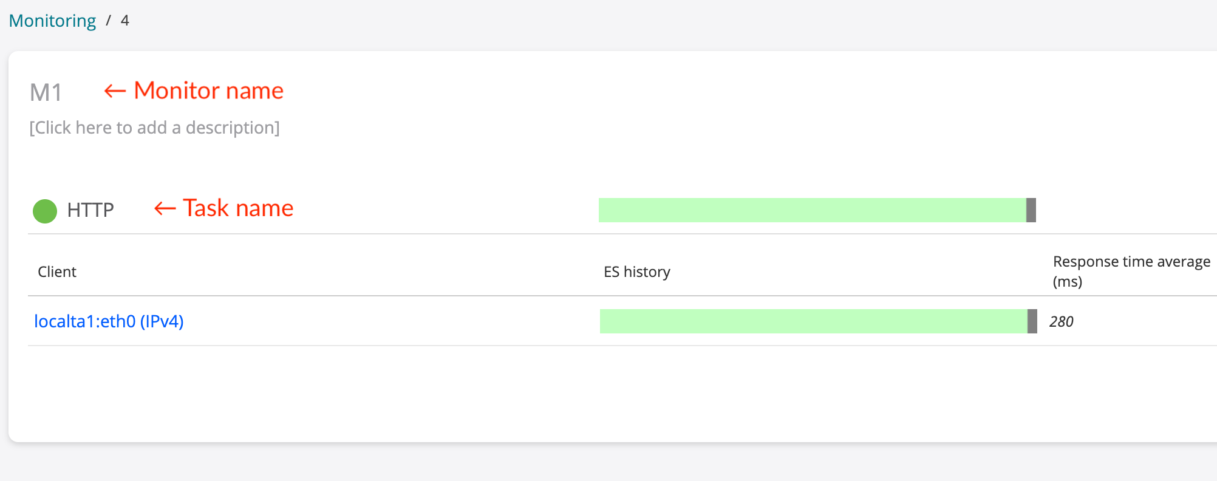Screen dimensions: 1217x481
Task: Click the localta1 ES history green bar
Action: pyautogui.click(x=813, y=321)
